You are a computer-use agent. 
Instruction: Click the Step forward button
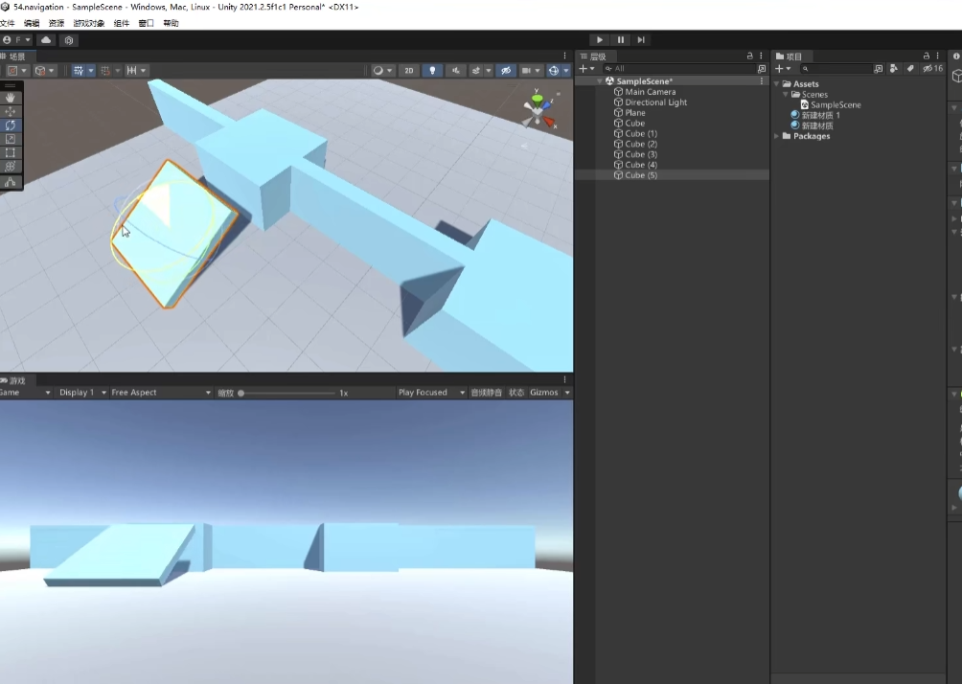tap(641, 40)
